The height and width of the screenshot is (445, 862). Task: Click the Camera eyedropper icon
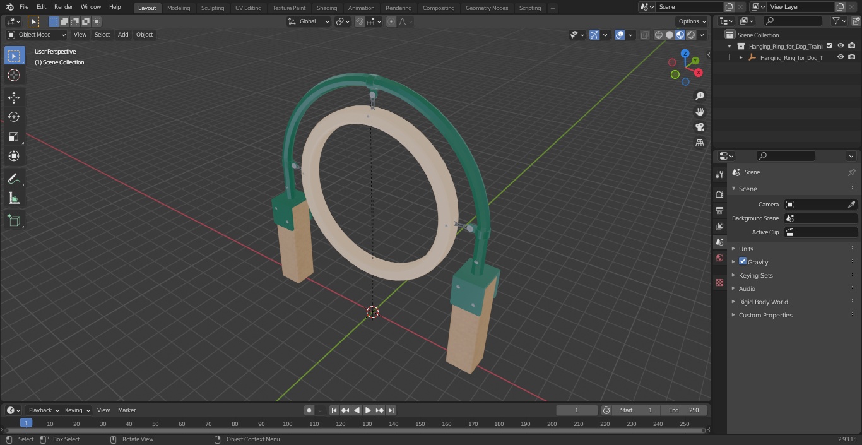851,205
